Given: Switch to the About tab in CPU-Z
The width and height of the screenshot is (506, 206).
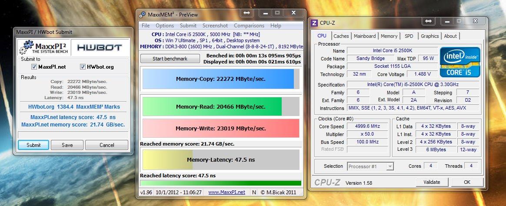Looking at the screenshot, I should pyautogui.click(x=450, y=36).
